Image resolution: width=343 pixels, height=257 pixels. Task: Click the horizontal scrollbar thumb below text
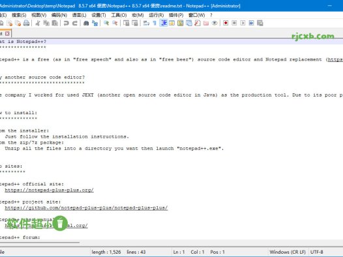(40, 243)
